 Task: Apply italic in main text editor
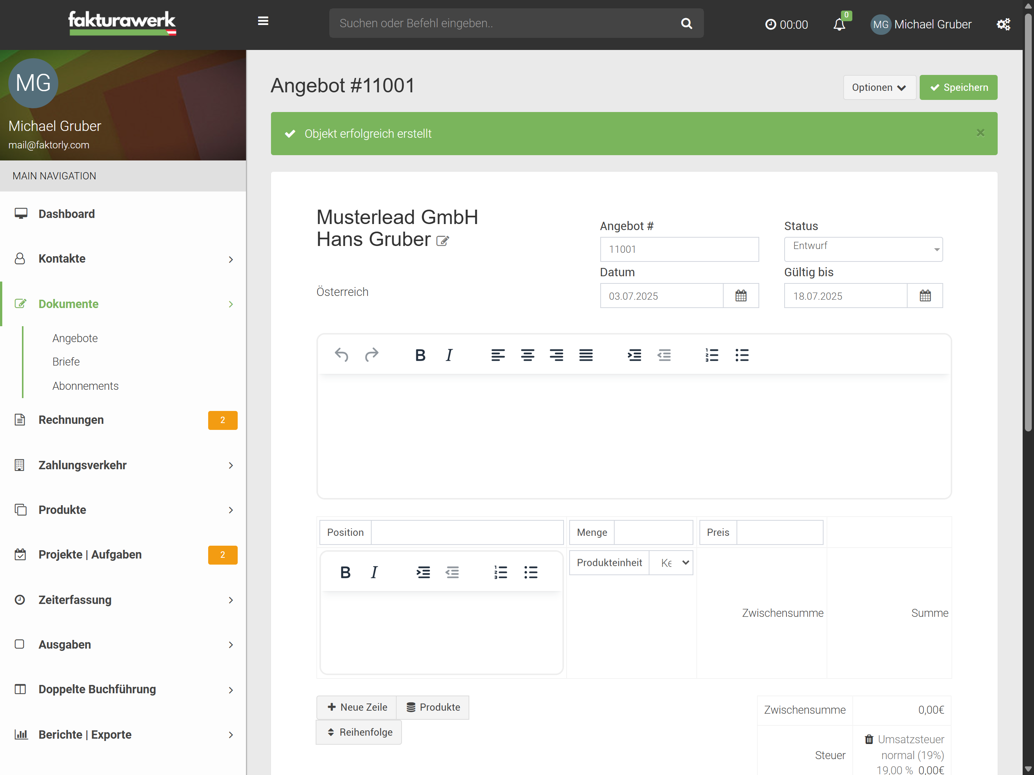(449, 355)
